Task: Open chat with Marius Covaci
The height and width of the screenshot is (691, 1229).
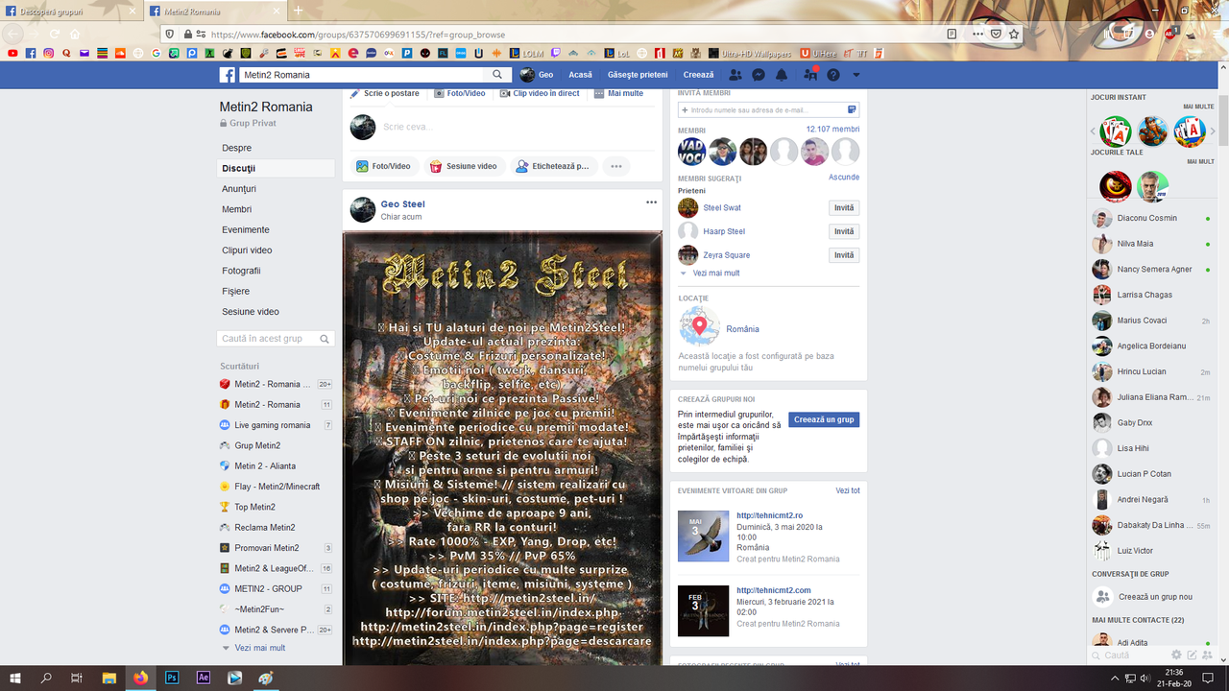Action: (1150, 321)
